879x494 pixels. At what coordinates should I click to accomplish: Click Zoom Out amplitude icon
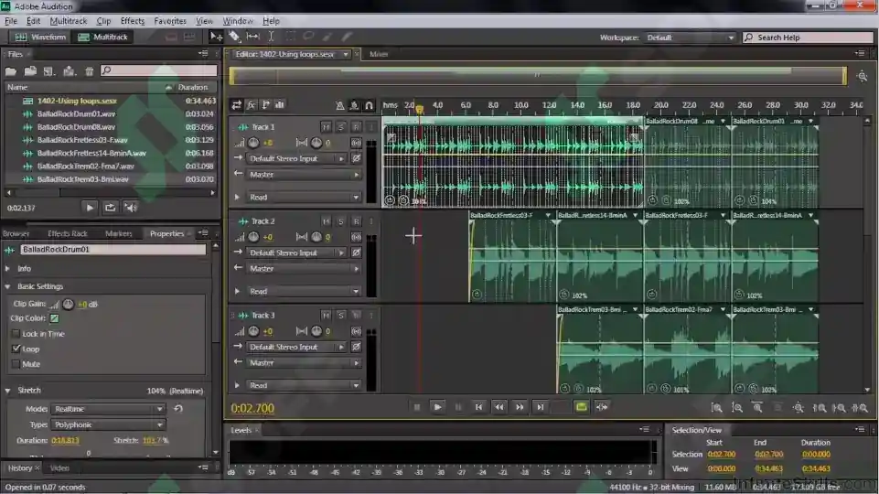click(736, 408)
